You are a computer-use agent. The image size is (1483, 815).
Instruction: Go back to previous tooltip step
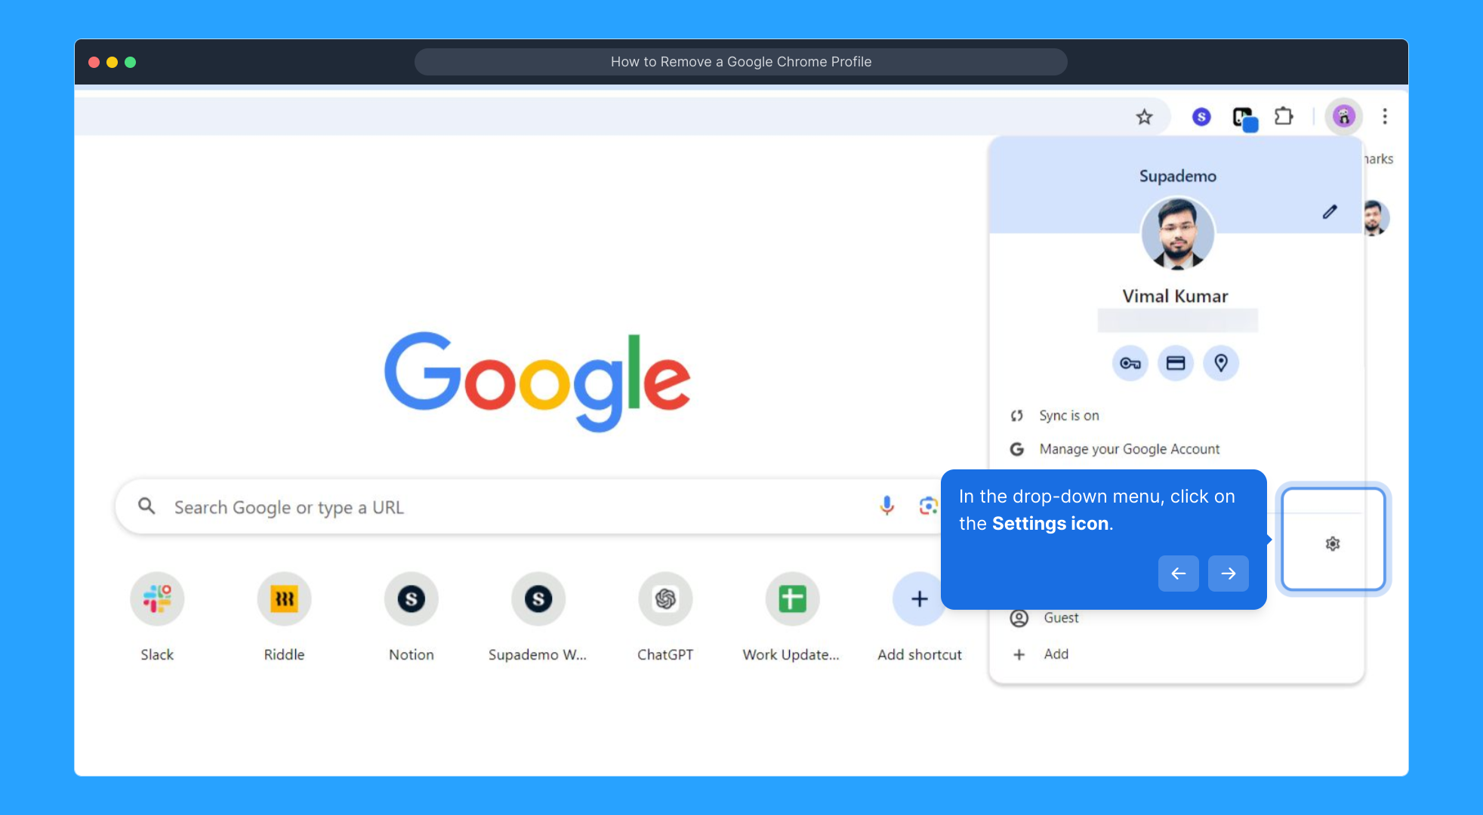pos(1178,574)
